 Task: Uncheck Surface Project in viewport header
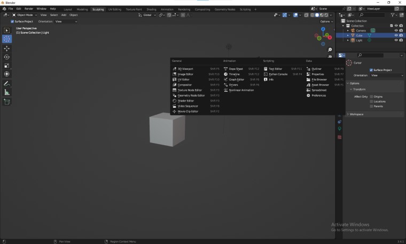click(12, 21)
